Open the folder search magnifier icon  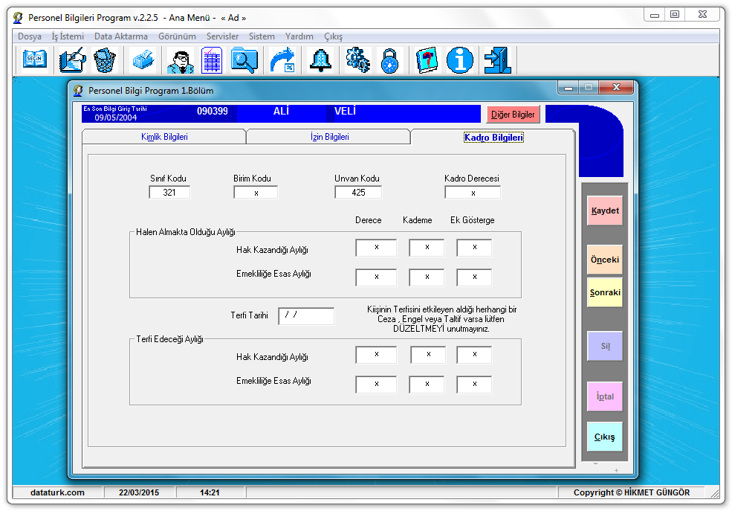click(x=244, y=60)
